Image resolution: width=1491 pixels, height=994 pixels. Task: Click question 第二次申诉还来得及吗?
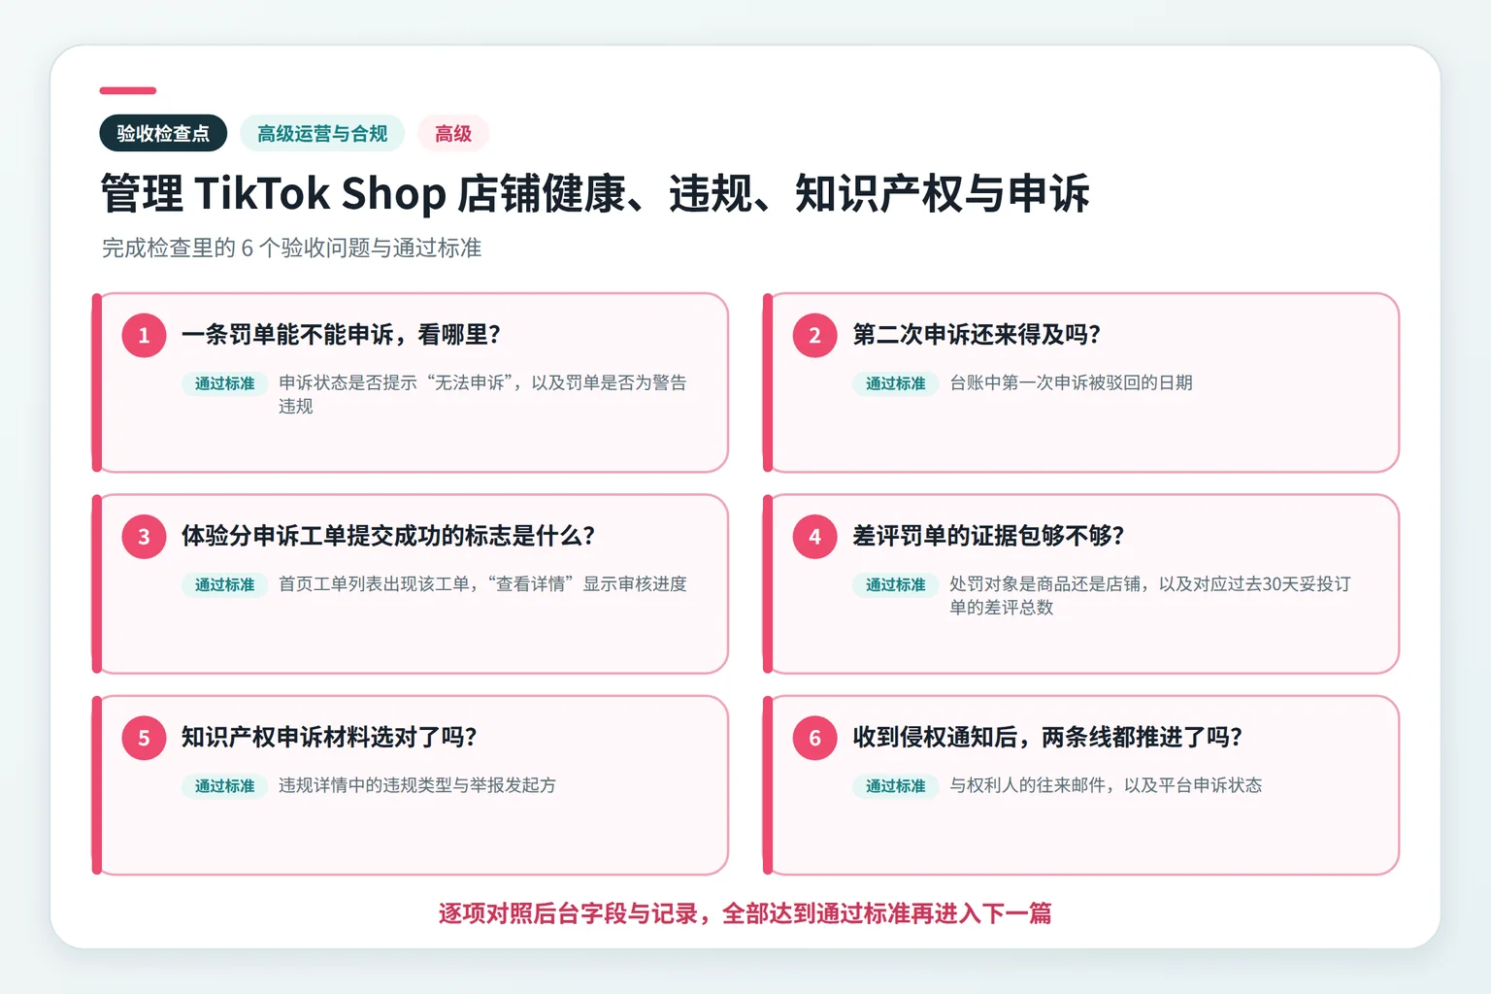click(977, 335)
